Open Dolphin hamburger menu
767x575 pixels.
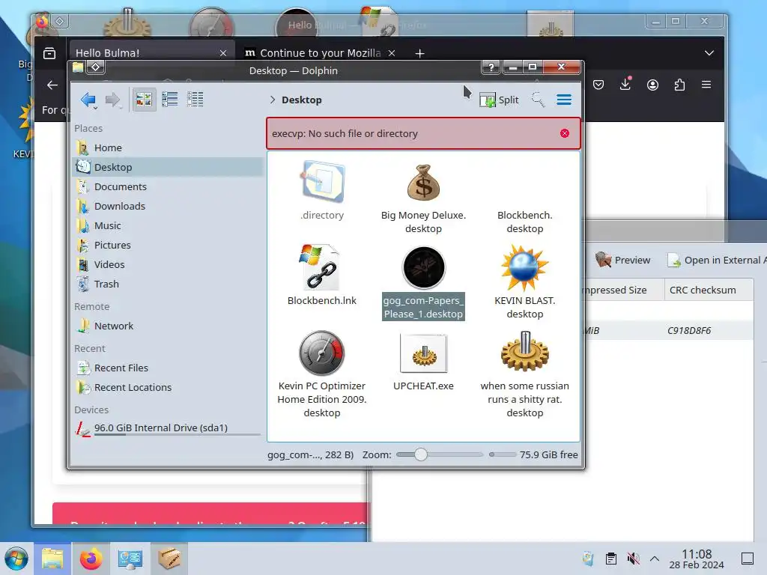[x=564, y=100]
